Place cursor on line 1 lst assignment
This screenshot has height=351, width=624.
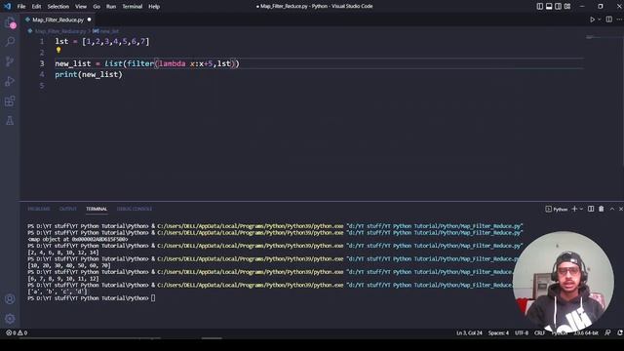click(x=102, y=41)
